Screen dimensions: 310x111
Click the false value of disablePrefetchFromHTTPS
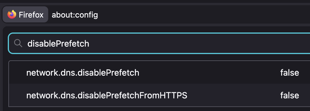290,95
